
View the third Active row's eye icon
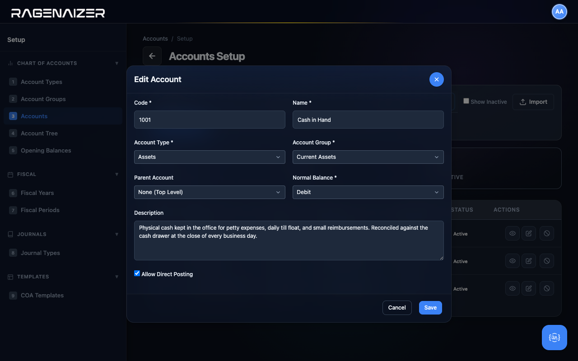pos(513,289)
